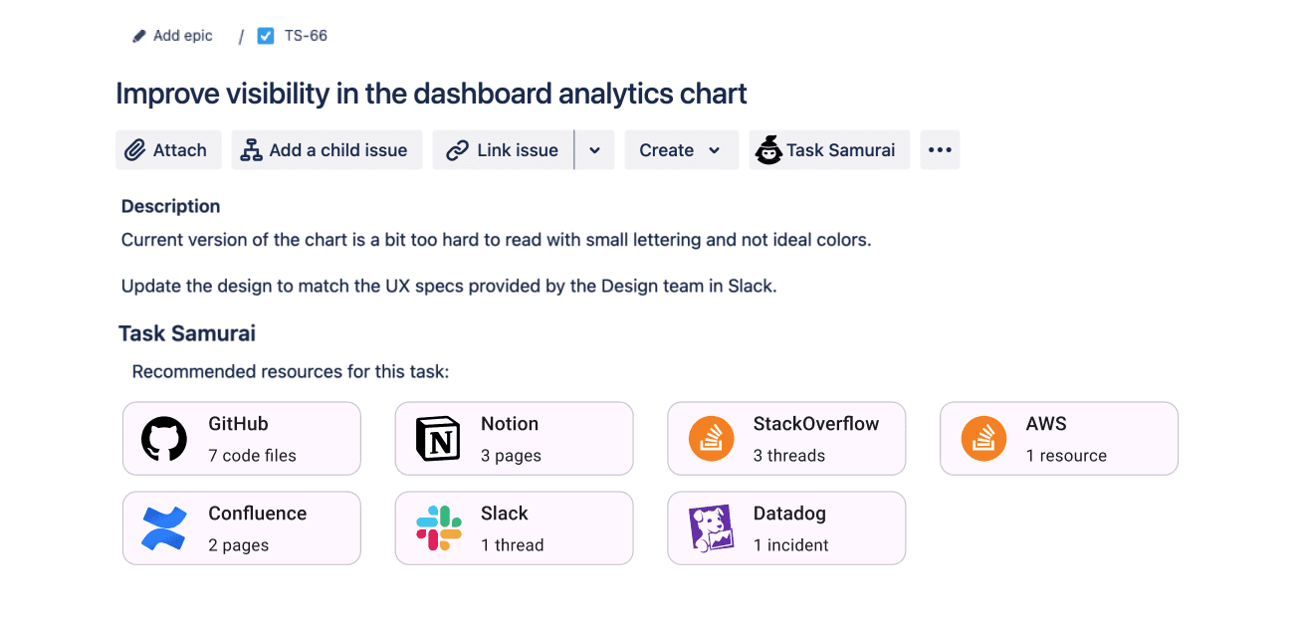Select the Confluence icon

click(x=162, y=527)
